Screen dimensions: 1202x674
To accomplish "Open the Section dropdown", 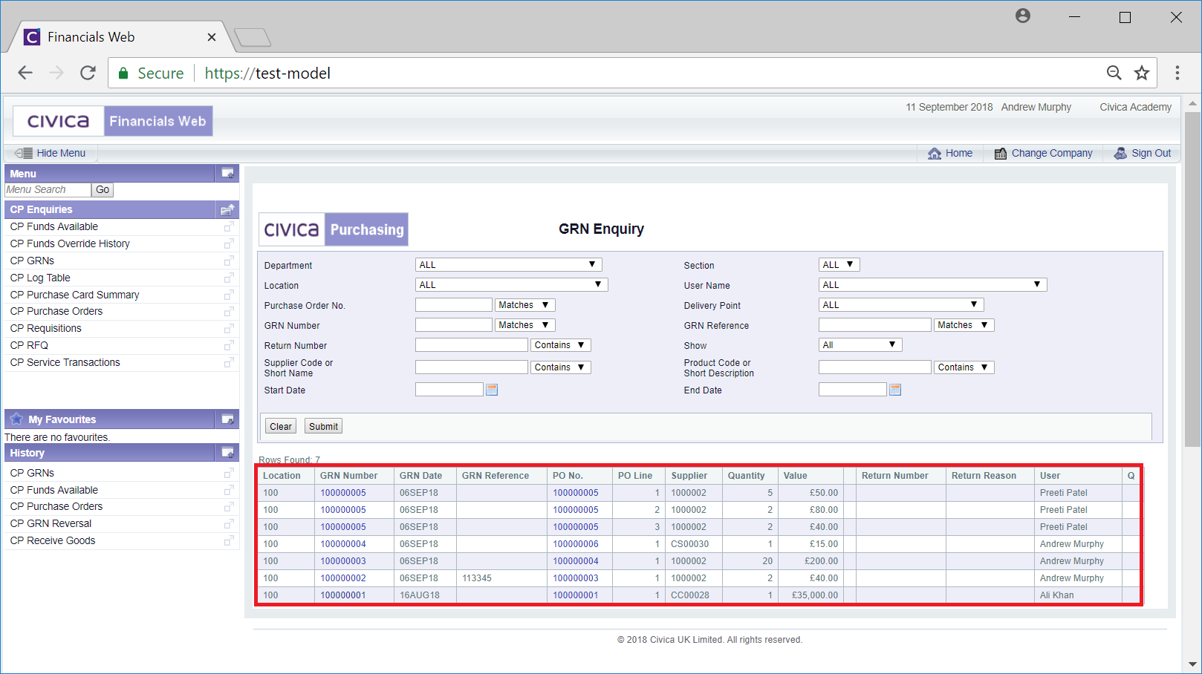I will [x=839, y=265].
